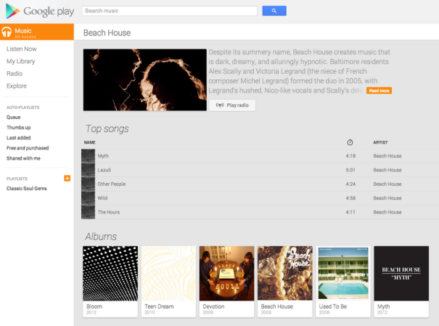Open artist Beach House in Lazuli row
This screenshot has height=326, width=439.
[387, 170]
